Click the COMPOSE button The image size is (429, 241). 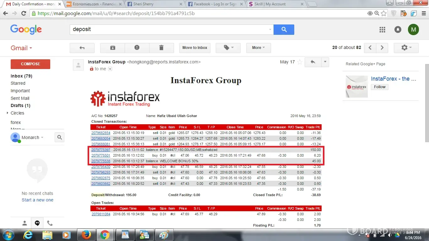coord(30,64)
